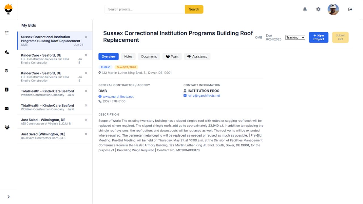Click the New Project button
Viewport: 363px width, 204px height.
click(x=318, y=37)
